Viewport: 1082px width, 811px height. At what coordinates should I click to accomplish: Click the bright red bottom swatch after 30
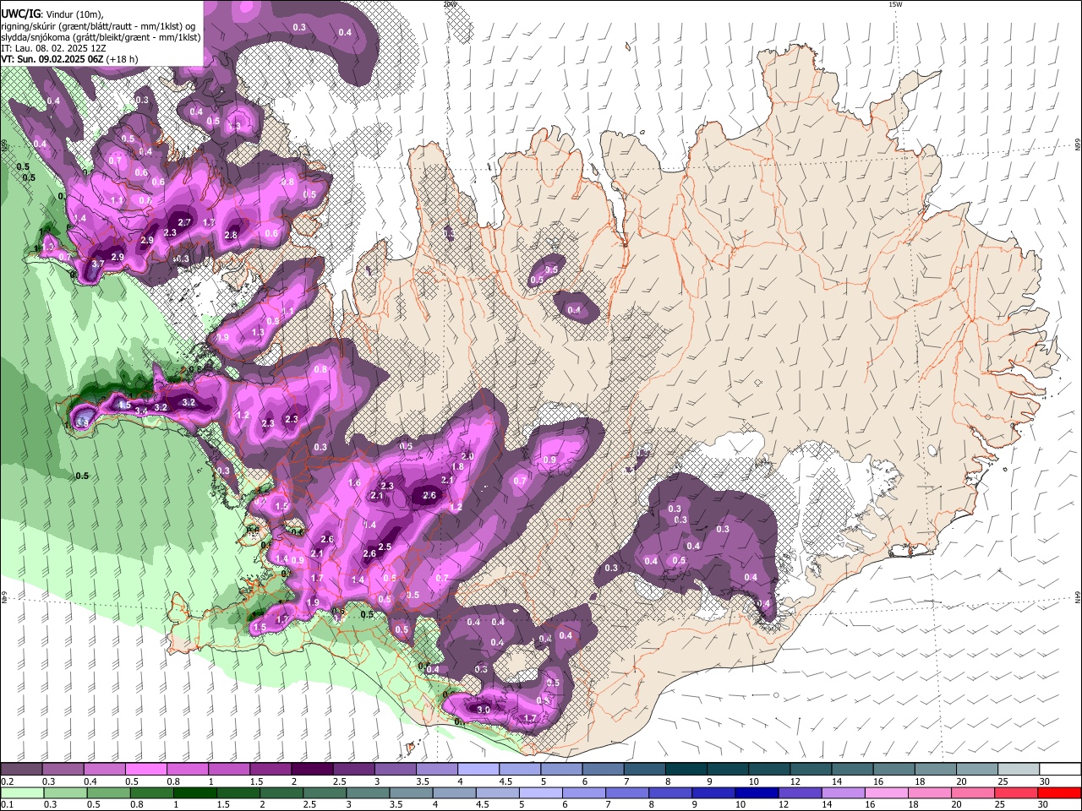click(1059, 792)
